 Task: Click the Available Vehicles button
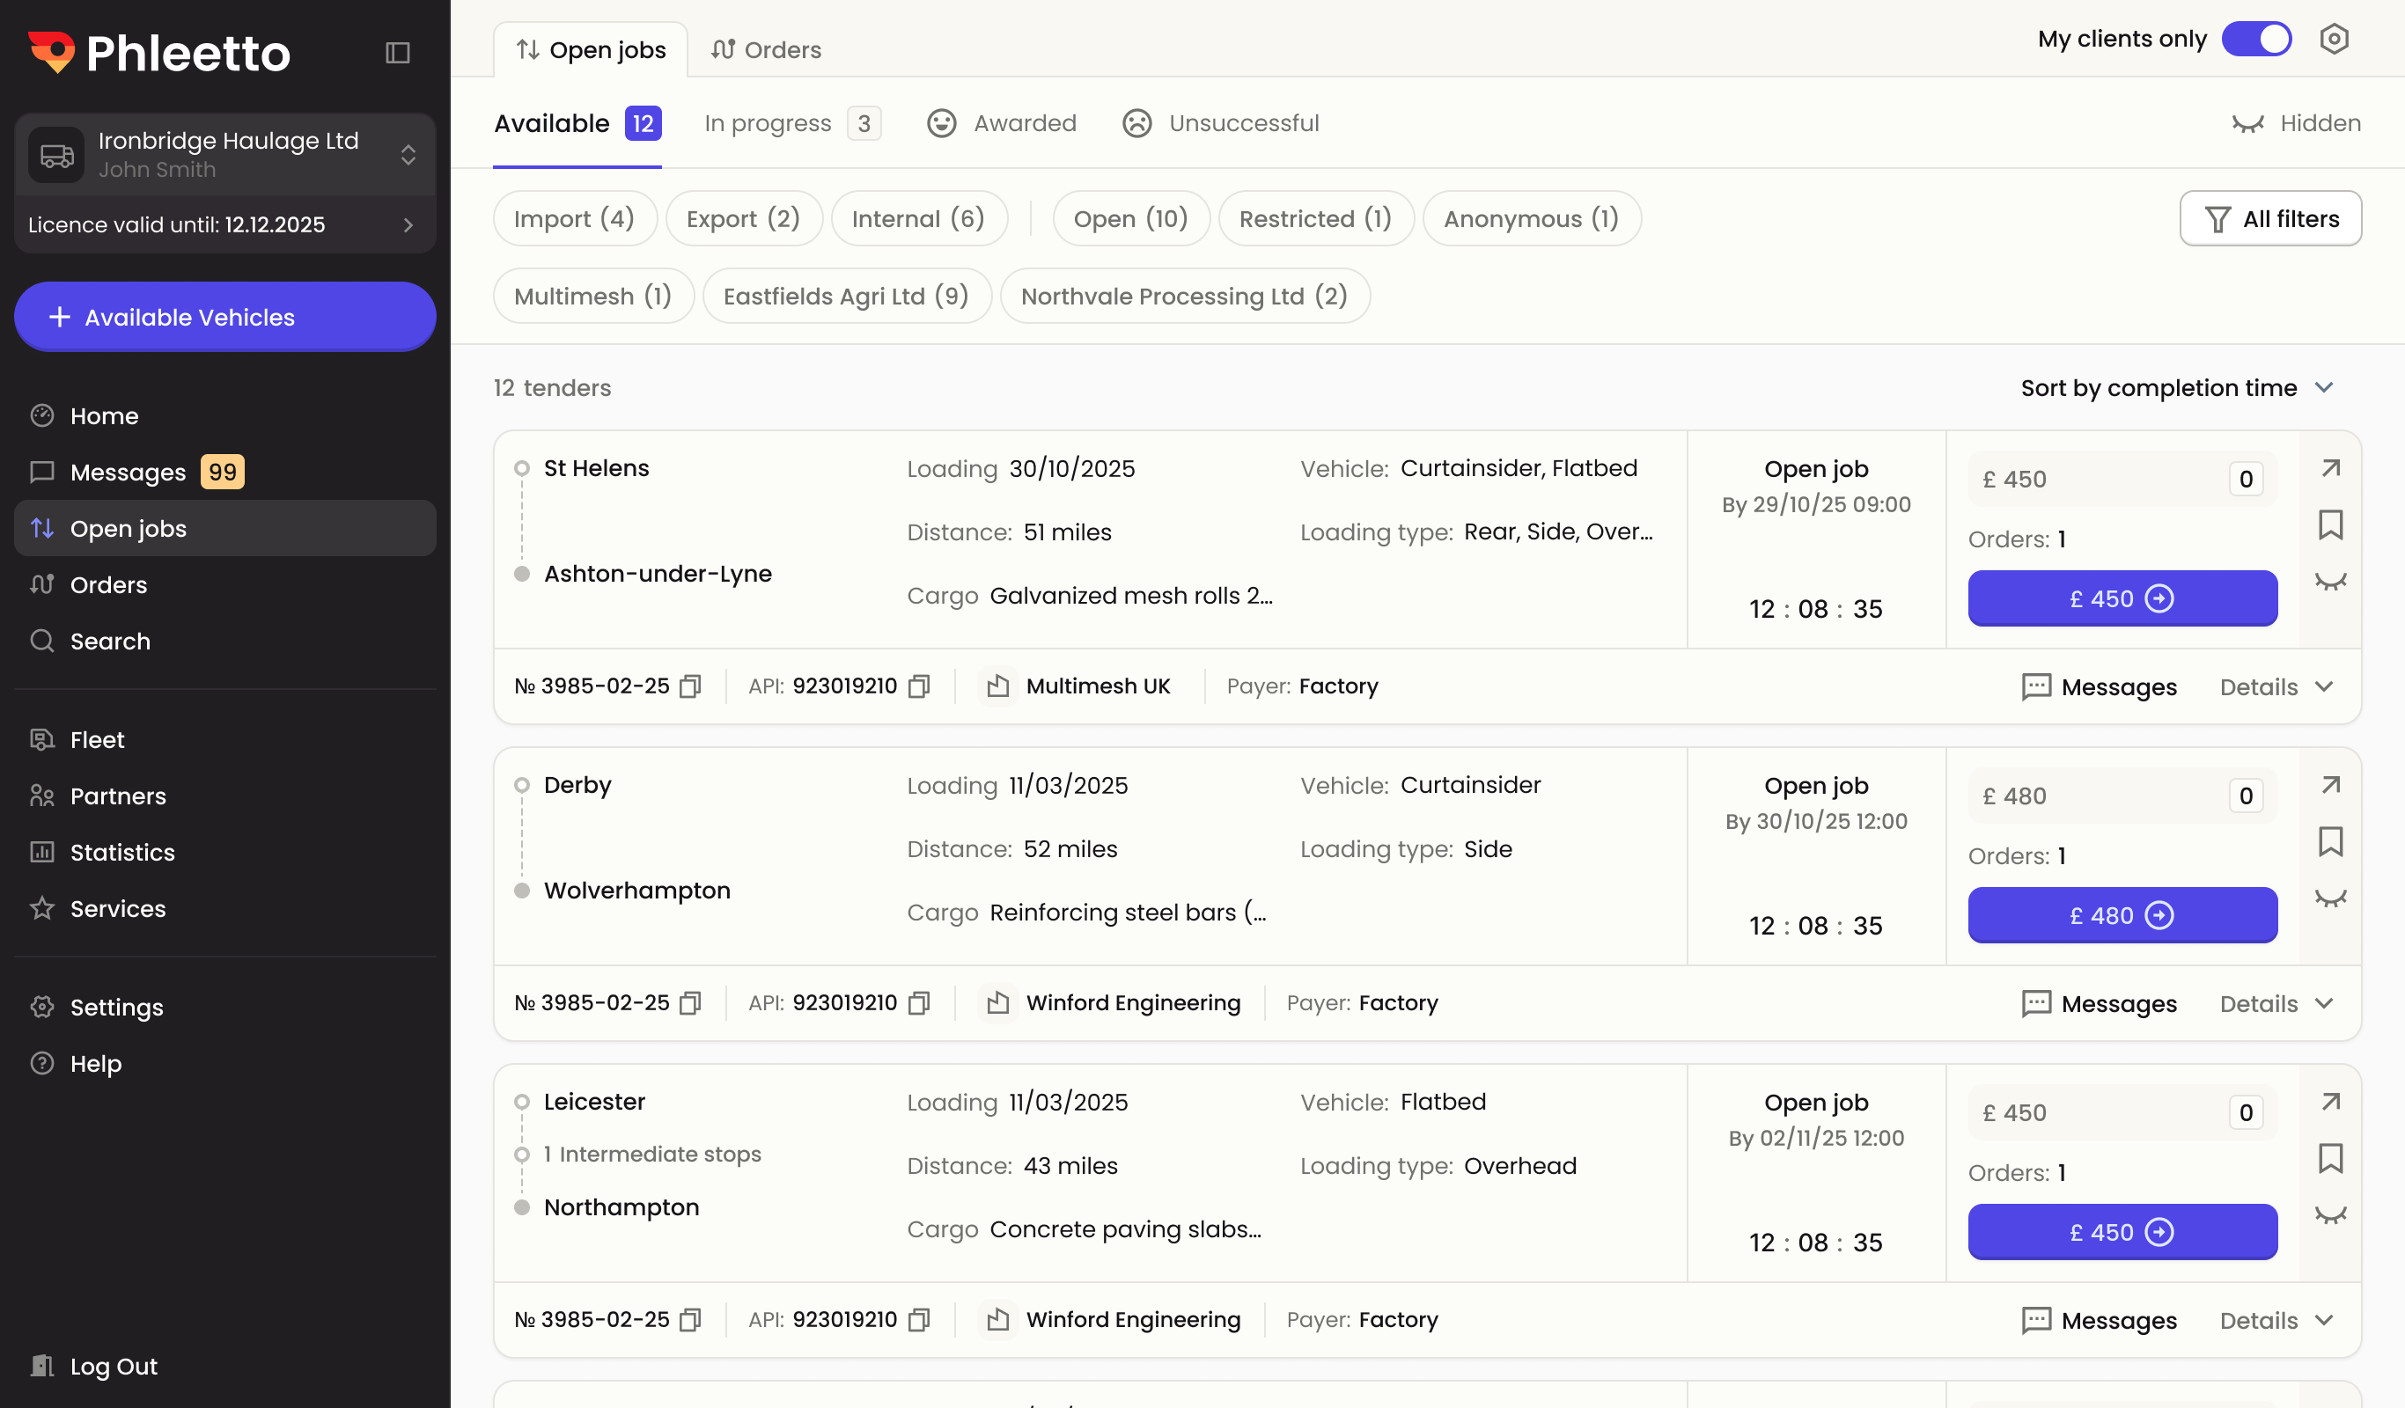point(225,317)
